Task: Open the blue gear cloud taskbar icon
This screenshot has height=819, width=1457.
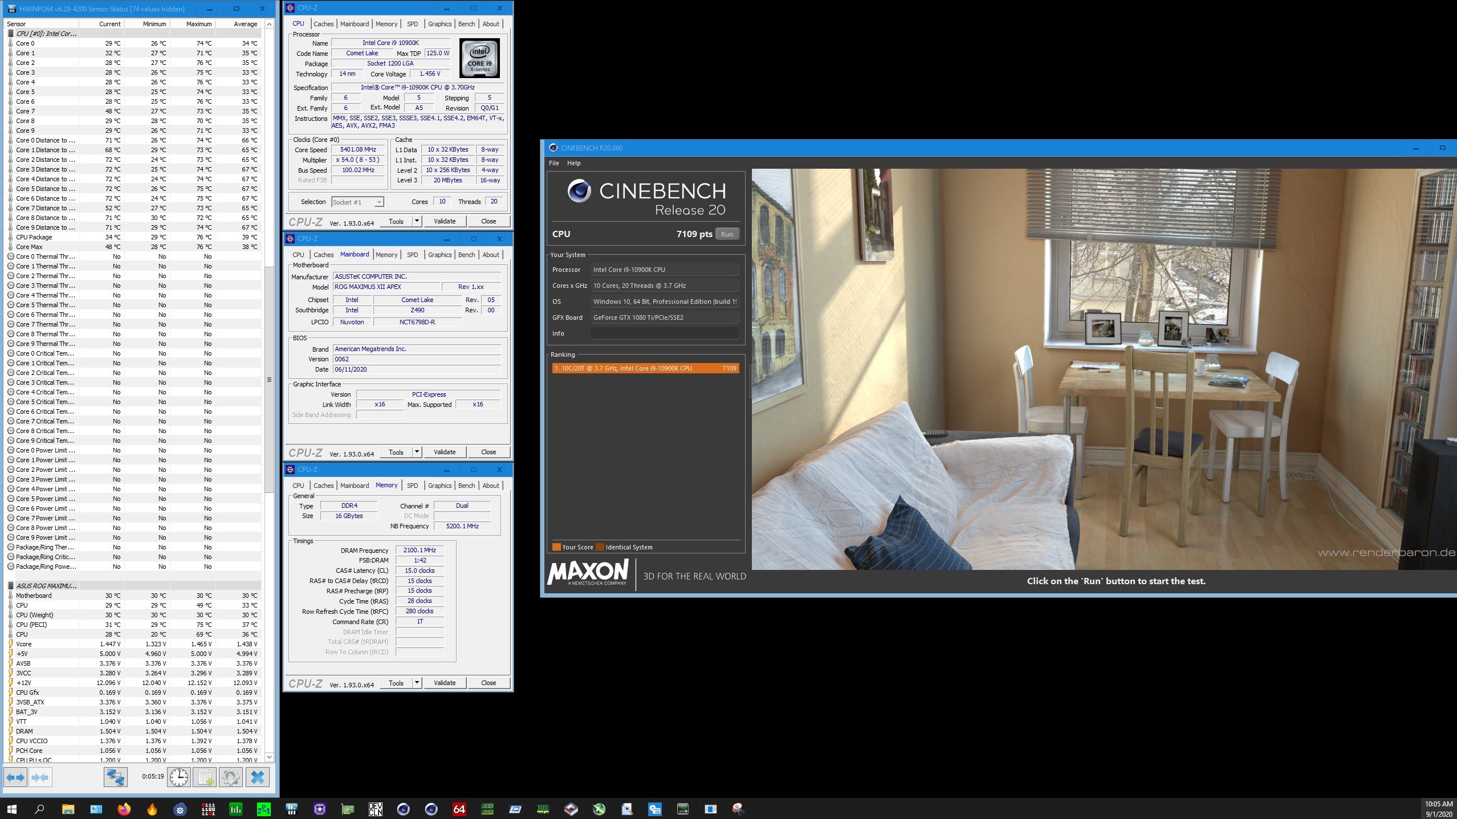Action: point(180,809)
